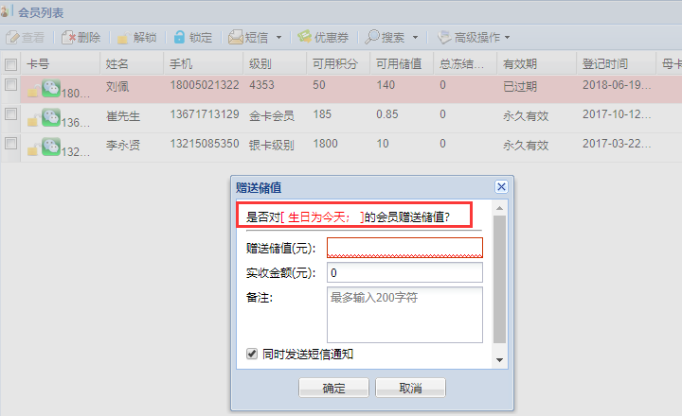Tick the select-all checkbox in table header
This screenshot has height=416, width=682.
point(10,64)
